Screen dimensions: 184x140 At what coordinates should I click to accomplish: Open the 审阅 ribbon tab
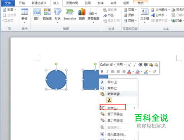[x=113, y=3]
